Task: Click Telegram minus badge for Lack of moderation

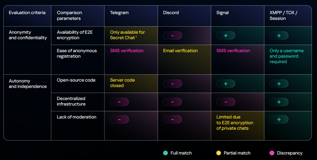Action: click(119, 120)
